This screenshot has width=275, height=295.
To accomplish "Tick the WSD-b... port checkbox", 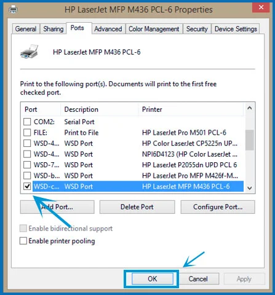I will pyautogui.click(x=27, y=176).
